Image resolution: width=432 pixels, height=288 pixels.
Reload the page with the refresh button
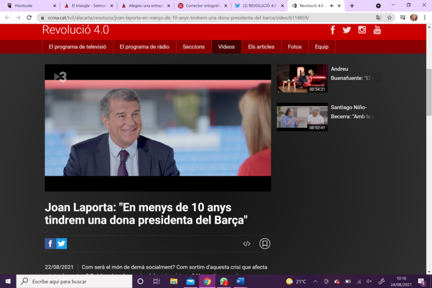click(x=29, y=18)
